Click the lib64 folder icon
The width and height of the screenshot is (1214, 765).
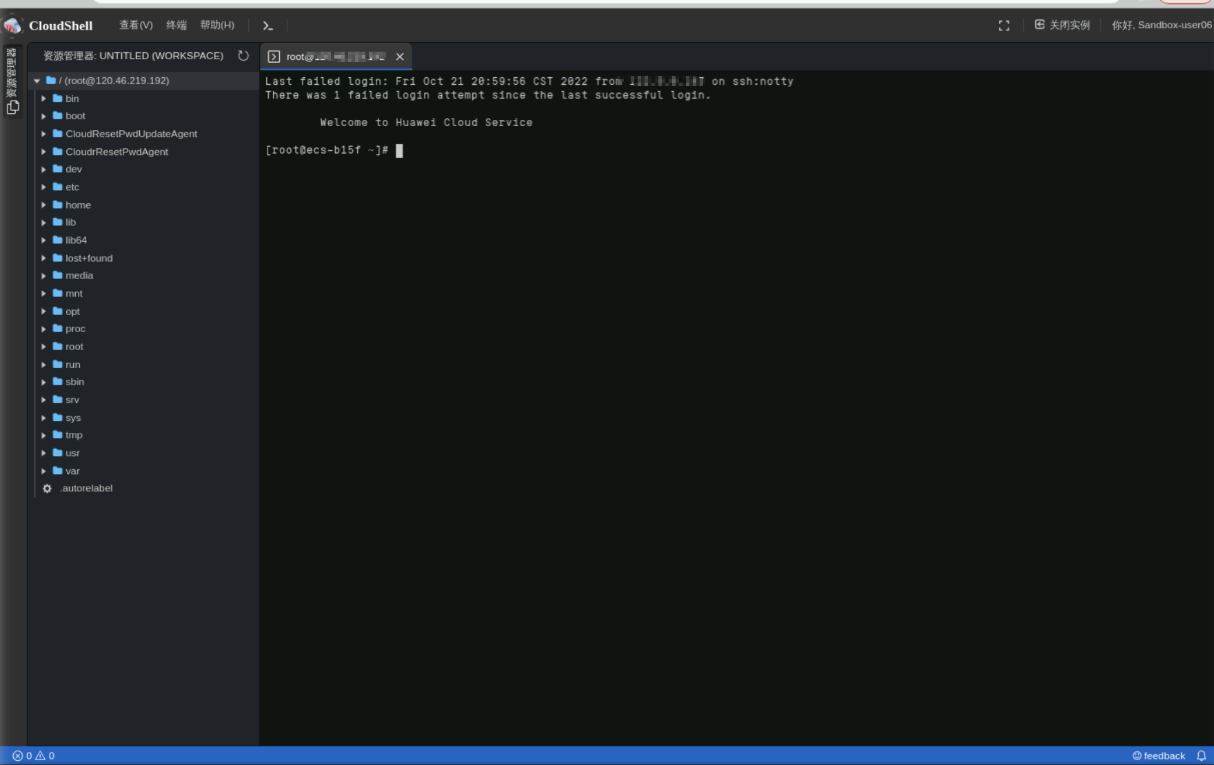pyautogui.click(x=58, y=240)
